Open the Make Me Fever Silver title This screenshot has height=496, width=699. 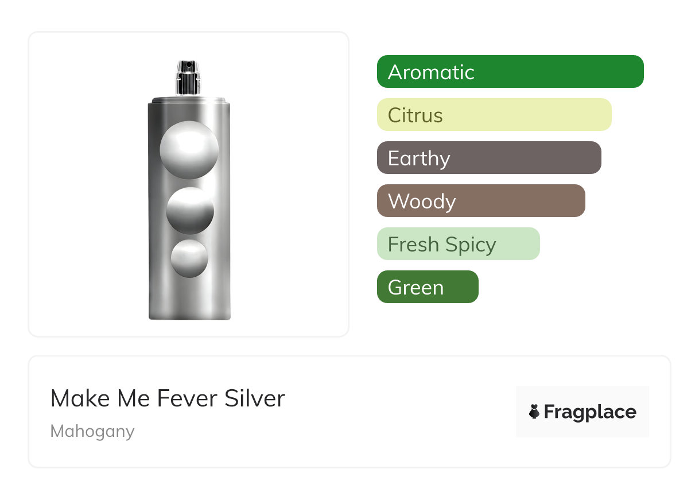coord(168,398)
